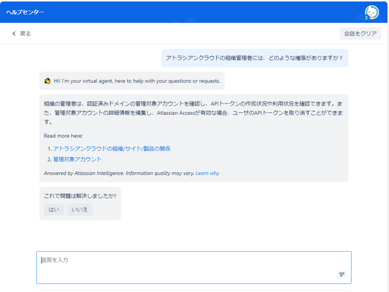Choose いいえ for problem resolved prompt
This screenshot has width=389, height=292.
coord(80,210)
